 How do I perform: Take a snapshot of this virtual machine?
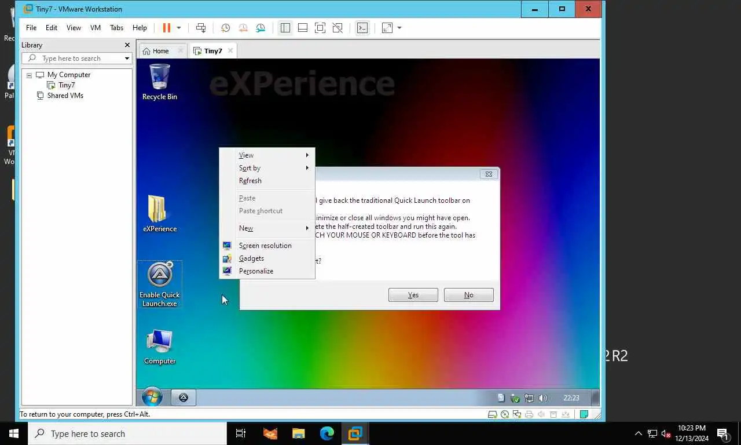point(225,28)
